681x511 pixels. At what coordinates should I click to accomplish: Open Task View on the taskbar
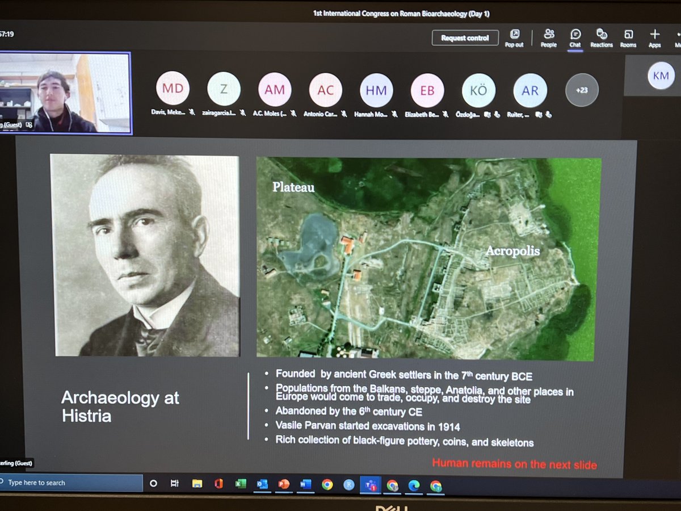(x=175, y=484)
